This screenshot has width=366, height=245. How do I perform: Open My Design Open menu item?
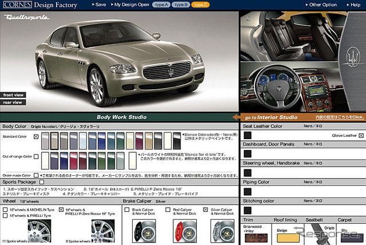coord(130,5)
